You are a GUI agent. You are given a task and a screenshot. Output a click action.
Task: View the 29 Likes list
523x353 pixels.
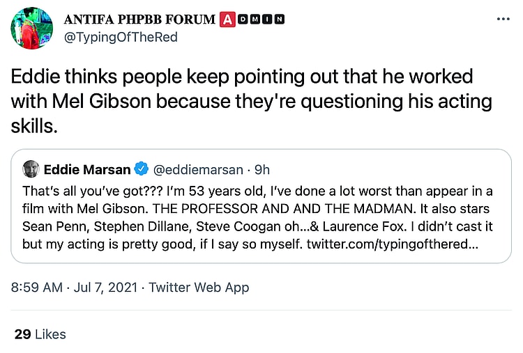pyautogui.click(x=40, y=334)
